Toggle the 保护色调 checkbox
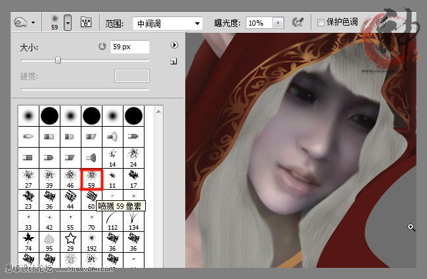The width and height of the screenshot is (427, 279). (x=321, y=22)
